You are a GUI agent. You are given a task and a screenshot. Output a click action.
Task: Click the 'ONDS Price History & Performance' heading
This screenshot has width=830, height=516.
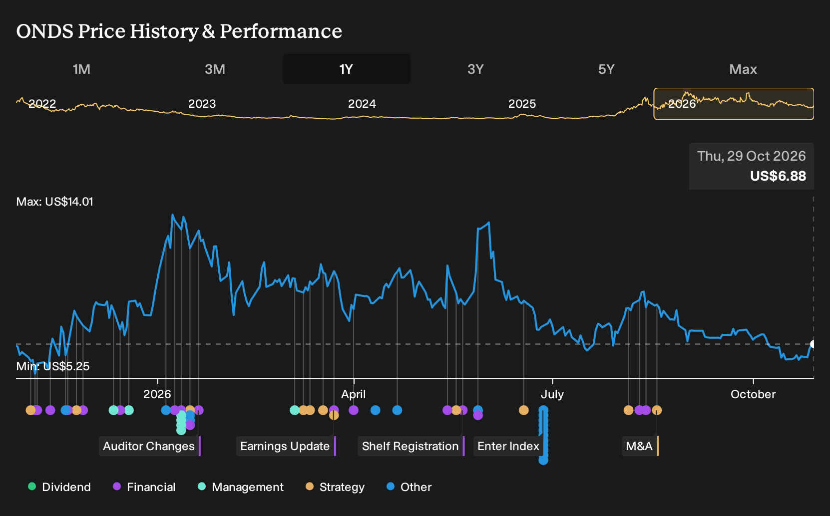pos(179,31)
